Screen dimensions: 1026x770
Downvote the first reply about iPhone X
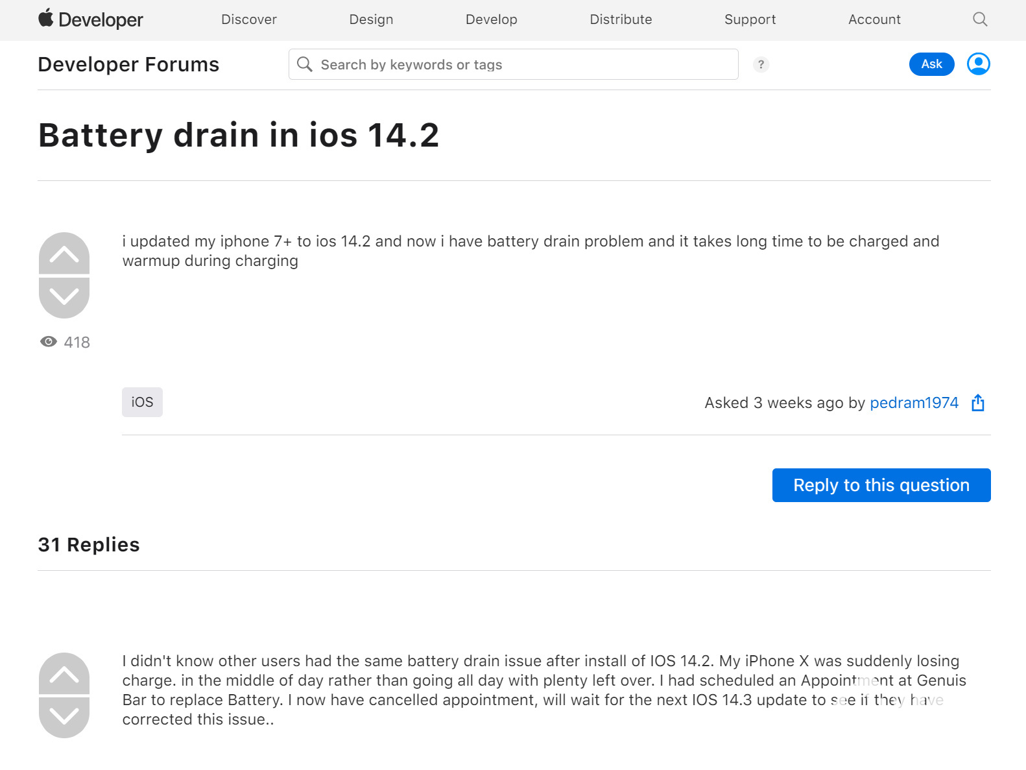coord(64,717)
